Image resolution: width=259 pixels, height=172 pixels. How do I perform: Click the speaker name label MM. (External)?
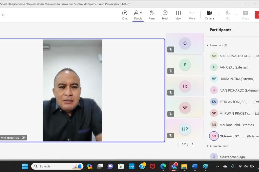[x=10, y=138]
